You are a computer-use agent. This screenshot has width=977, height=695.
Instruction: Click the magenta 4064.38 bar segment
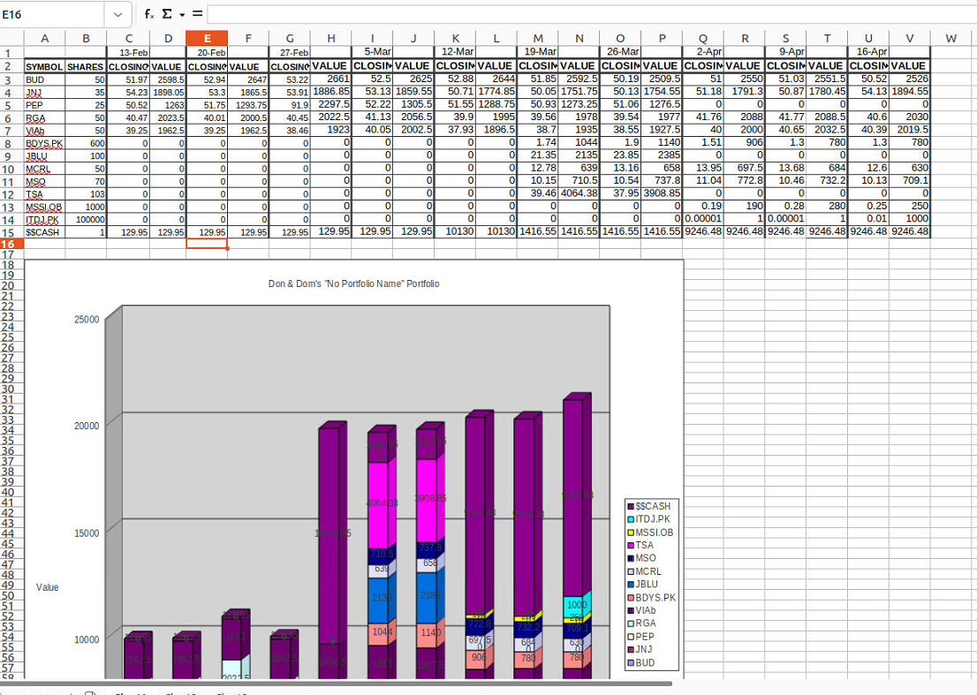coord(378,506)
